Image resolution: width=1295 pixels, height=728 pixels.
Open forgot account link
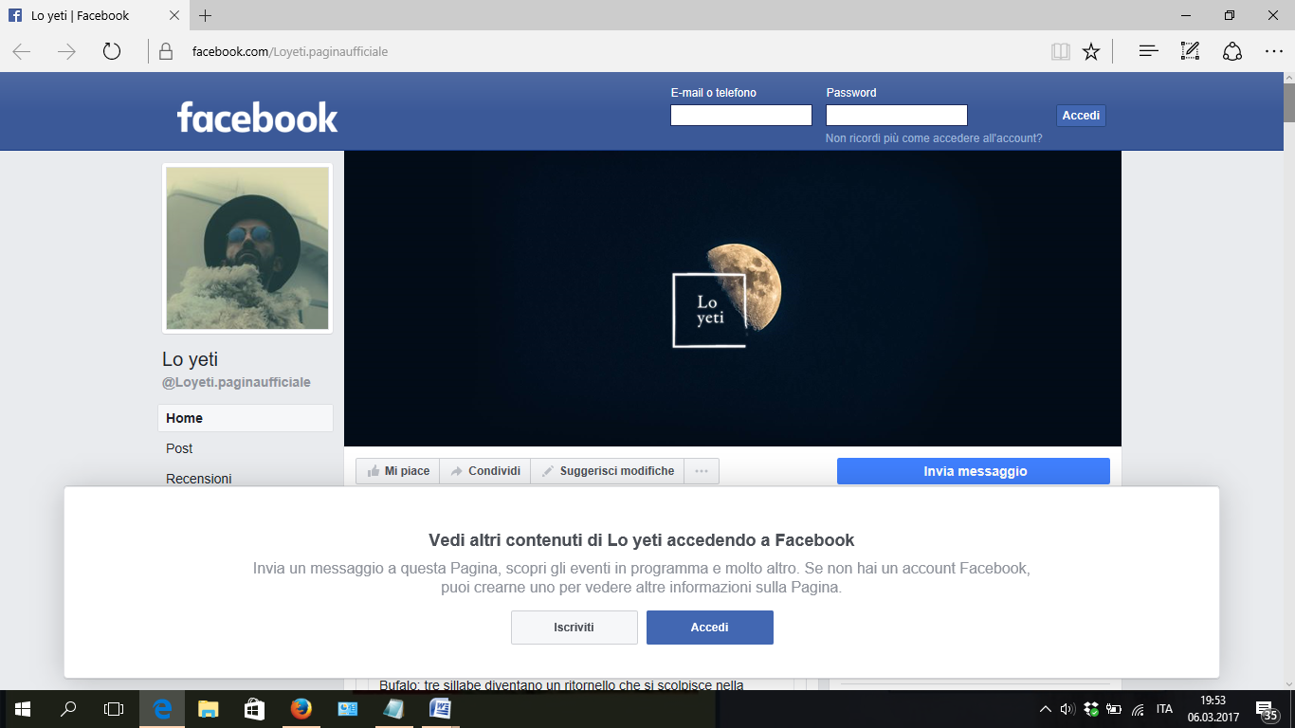934,138
